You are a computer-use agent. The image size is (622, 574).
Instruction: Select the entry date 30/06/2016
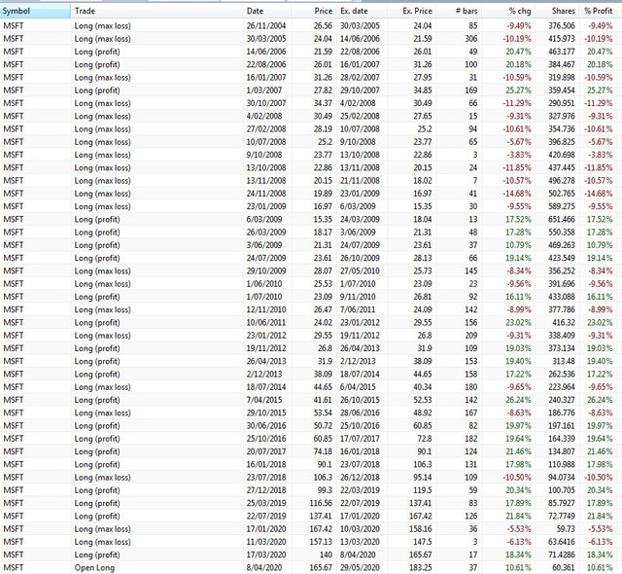265,426
